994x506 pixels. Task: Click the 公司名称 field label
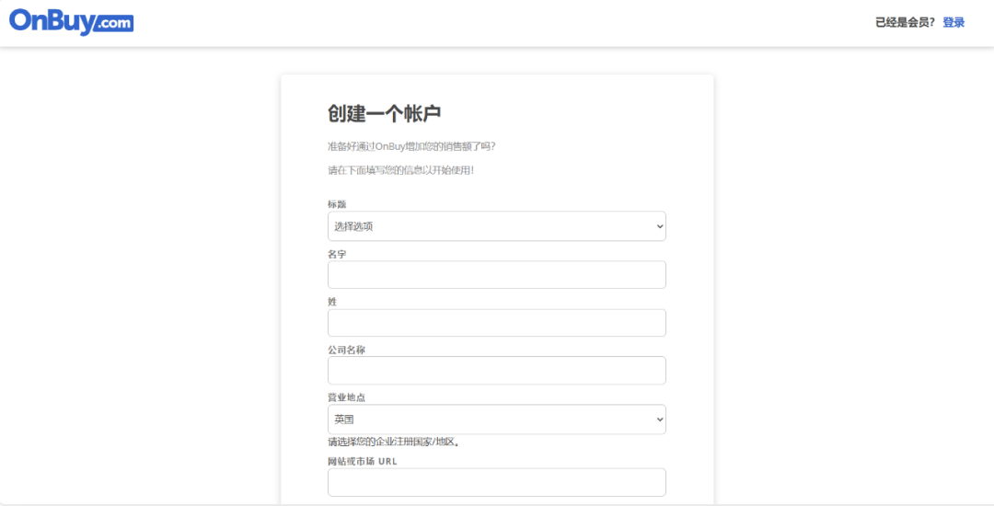(x=346, y=350)
